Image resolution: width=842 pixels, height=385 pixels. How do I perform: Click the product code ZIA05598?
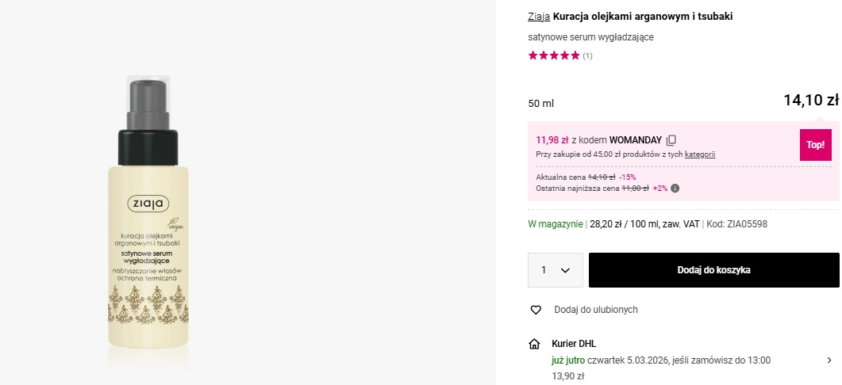(747, 224)
